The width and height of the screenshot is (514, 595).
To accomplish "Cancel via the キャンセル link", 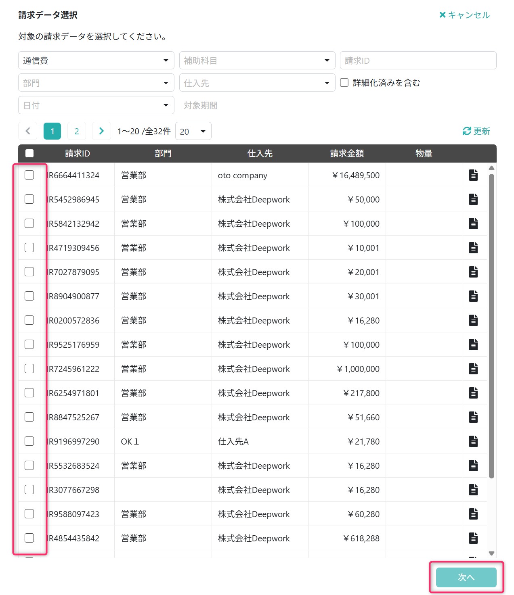I will (x=464, y=15).
